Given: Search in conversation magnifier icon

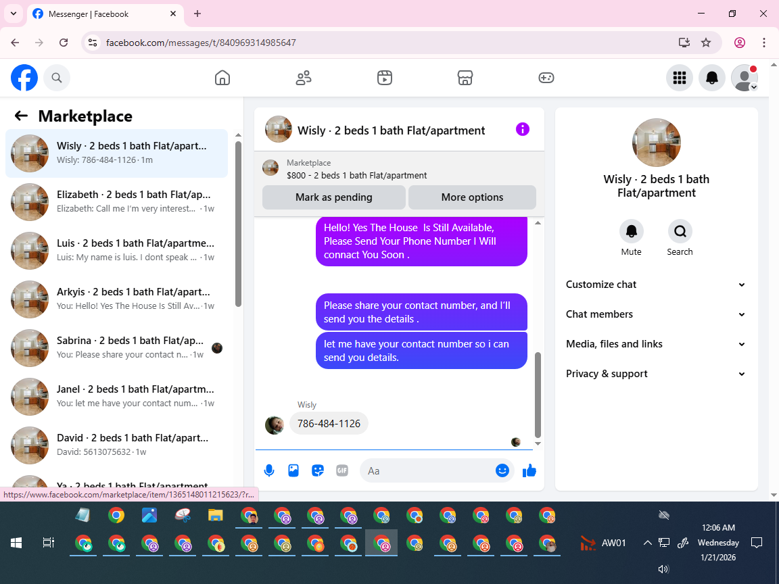Looking at the screenshot, I should [680, 231].
